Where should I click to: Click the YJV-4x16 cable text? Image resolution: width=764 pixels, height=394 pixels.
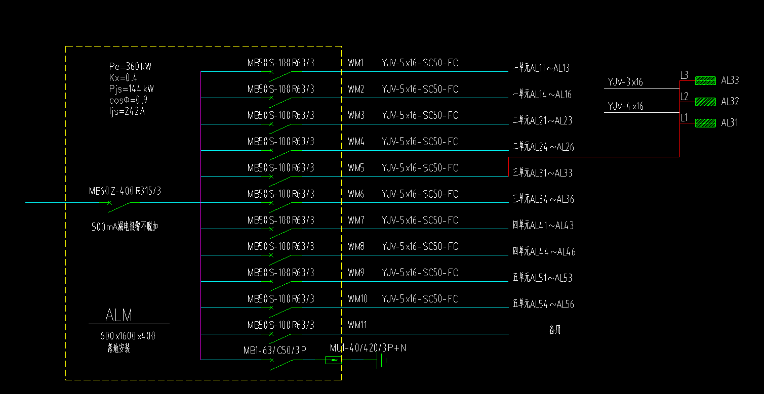[625, 106]
